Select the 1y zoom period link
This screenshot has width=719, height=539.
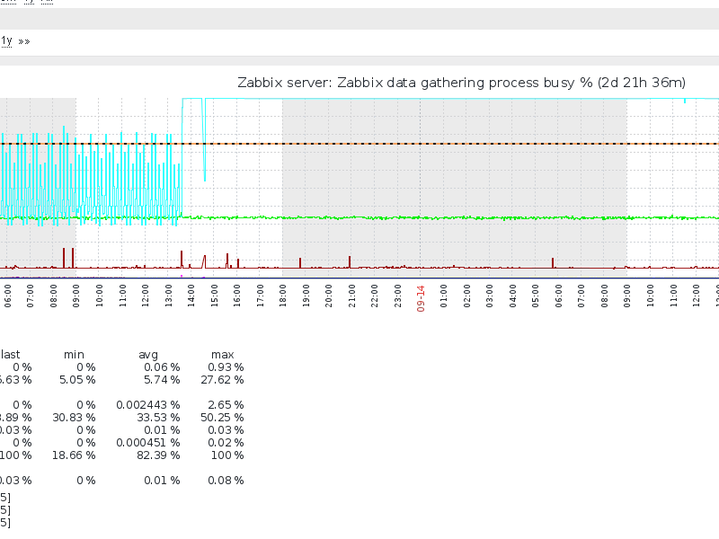(x=6, y=41)
